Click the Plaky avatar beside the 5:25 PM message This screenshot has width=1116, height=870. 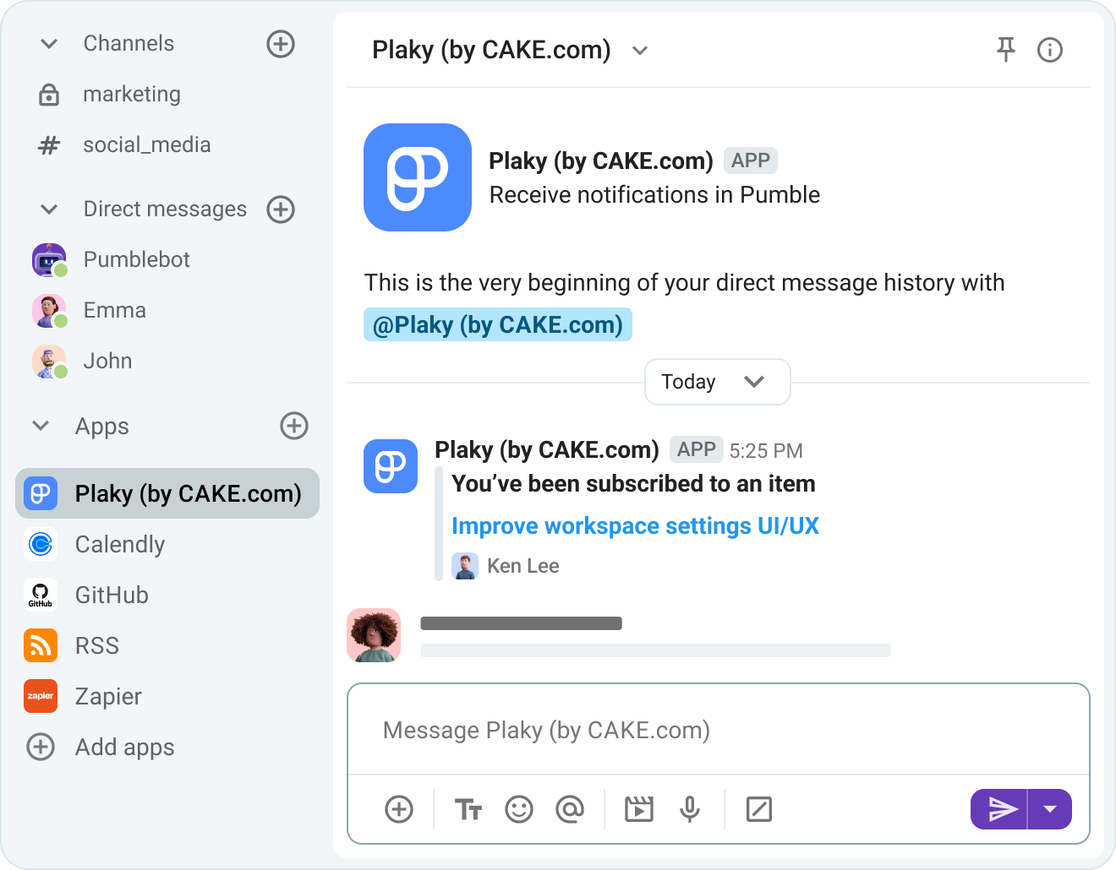(x=391, y=466)
